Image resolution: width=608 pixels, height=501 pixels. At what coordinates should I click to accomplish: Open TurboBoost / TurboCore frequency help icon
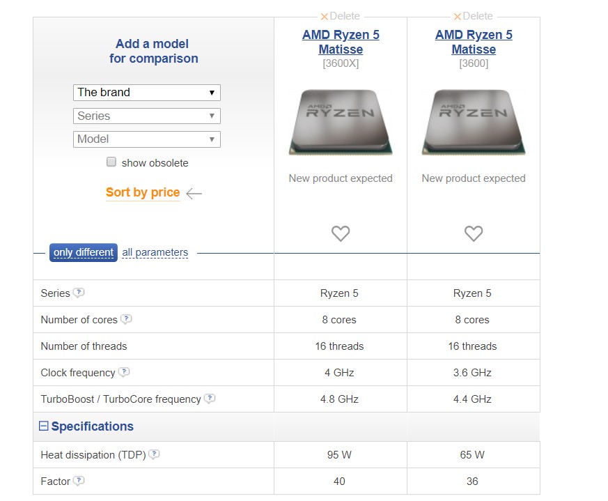pyautogui.click(x=210, y=398)
